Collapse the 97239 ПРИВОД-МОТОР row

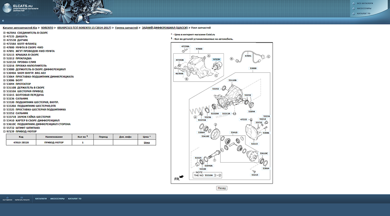(4, 131)
